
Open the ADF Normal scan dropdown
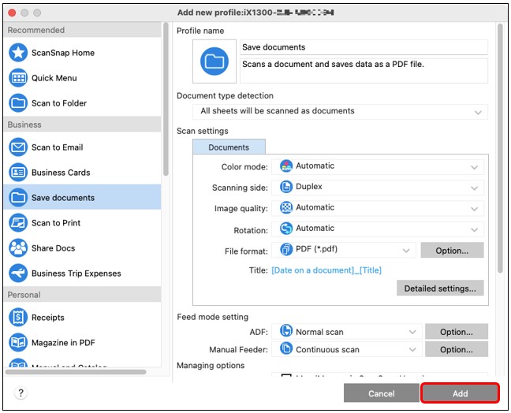[x=347, y=332]
